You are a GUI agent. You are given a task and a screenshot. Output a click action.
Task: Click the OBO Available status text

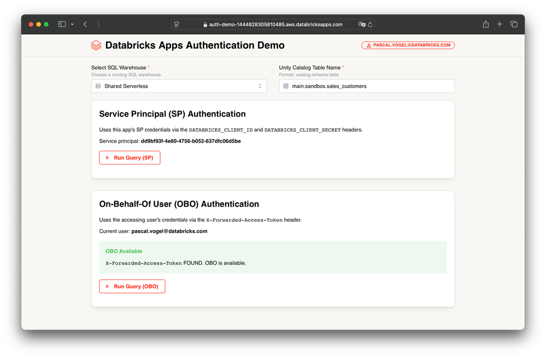click(x=124, y=251)
